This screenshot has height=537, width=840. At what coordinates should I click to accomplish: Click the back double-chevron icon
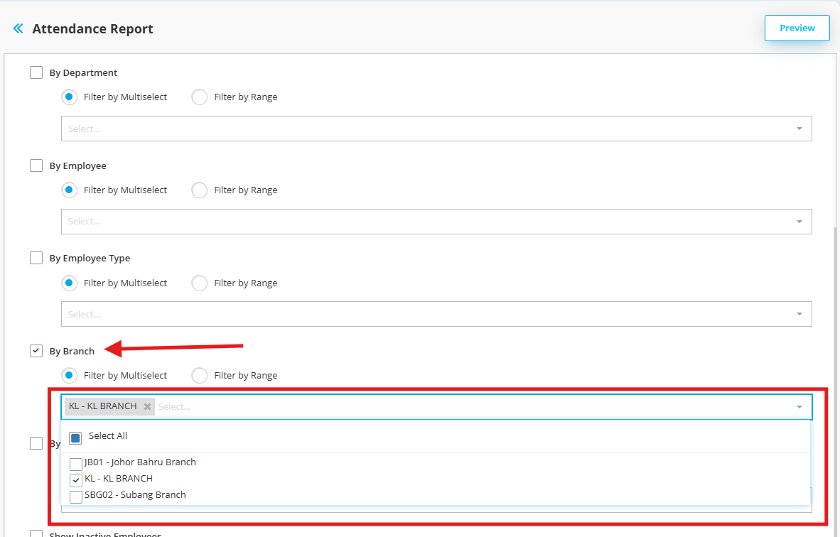[x=18, y=28]
